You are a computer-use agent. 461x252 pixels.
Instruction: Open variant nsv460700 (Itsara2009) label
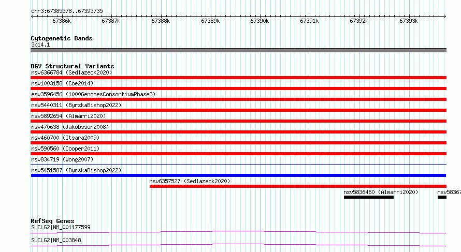(x=65, y=138)
